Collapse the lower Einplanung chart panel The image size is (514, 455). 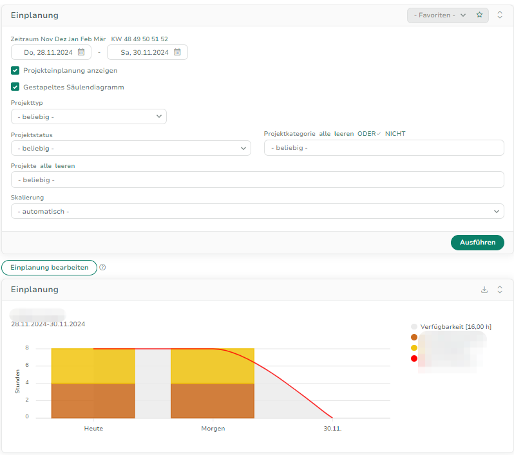coord(500,290)
